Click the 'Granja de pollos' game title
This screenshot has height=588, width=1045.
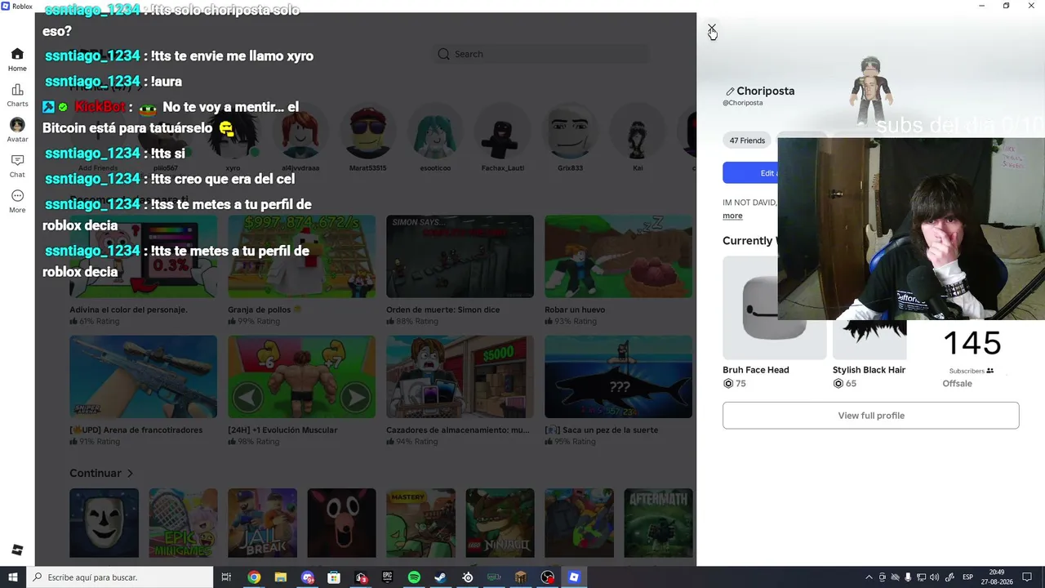point(265,310)
